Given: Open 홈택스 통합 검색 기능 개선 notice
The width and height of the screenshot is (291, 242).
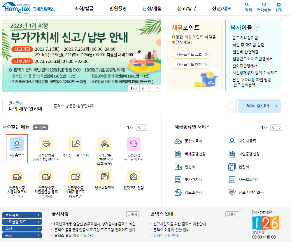Looking at the screenshot, I should [74, 236].
